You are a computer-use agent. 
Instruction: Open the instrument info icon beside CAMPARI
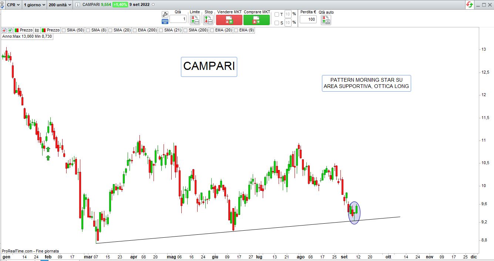coord(77,4)
